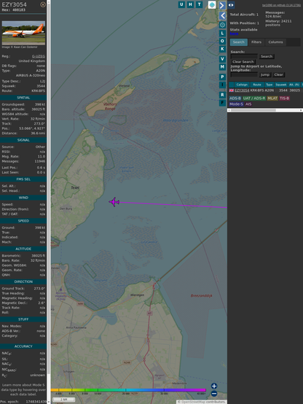Click the Jump button
The image size is (303, 404).
[264, 74]
